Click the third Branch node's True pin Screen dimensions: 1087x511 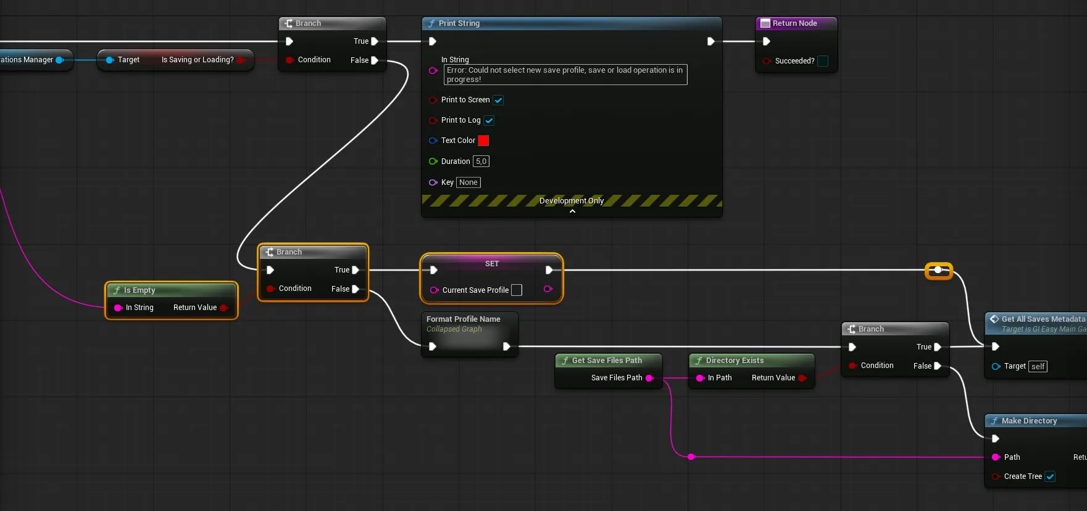coord(938,347)
